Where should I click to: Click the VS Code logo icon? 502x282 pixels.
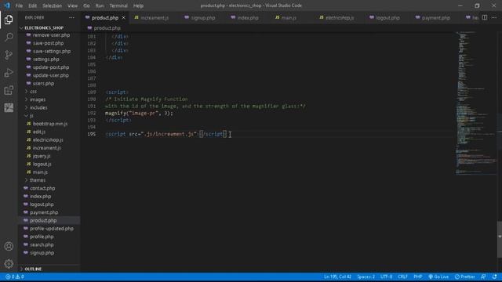pyautogui.click(x=7, y=5)
